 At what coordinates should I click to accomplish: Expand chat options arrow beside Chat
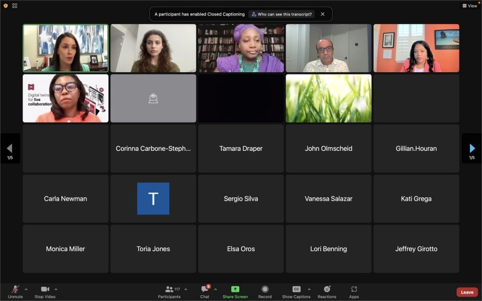(215, 289)
